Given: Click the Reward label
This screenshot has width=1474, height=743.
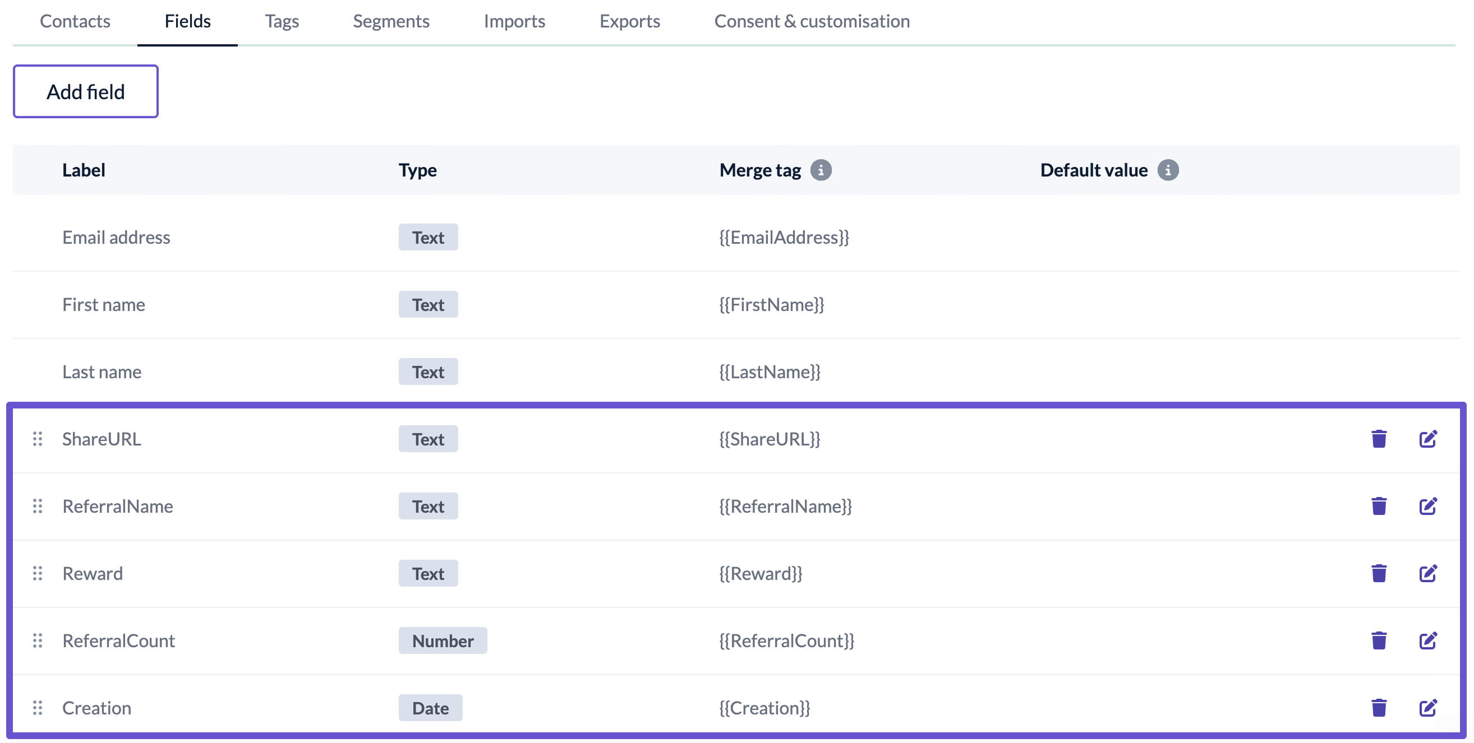Looking at the screenshot, I should click(x=93, y=574).
